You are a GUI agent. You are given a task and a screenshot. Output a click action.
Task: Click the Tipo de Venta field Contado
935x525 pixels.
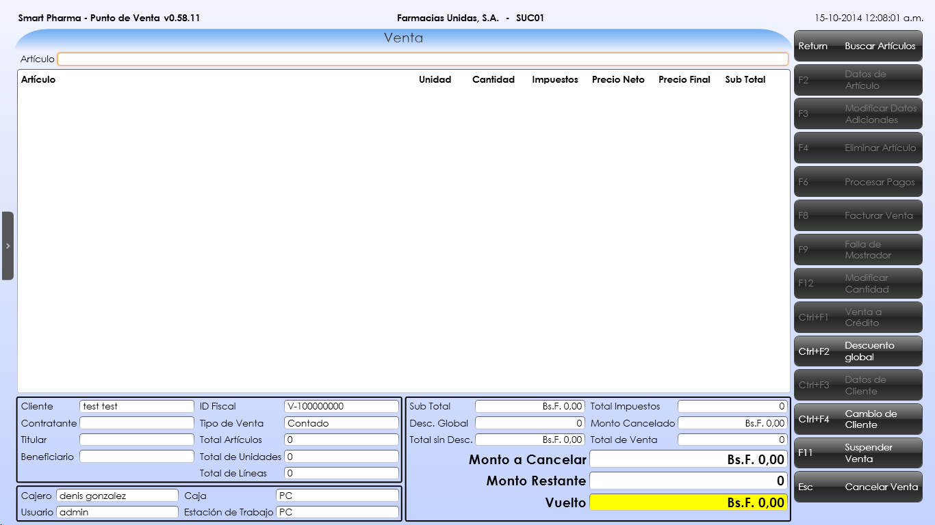point(342,423)
